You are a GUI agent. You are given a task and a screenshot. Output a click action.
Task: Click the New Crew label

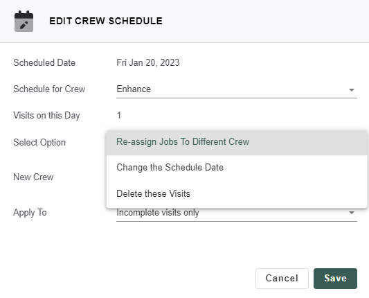click(33, 177)
